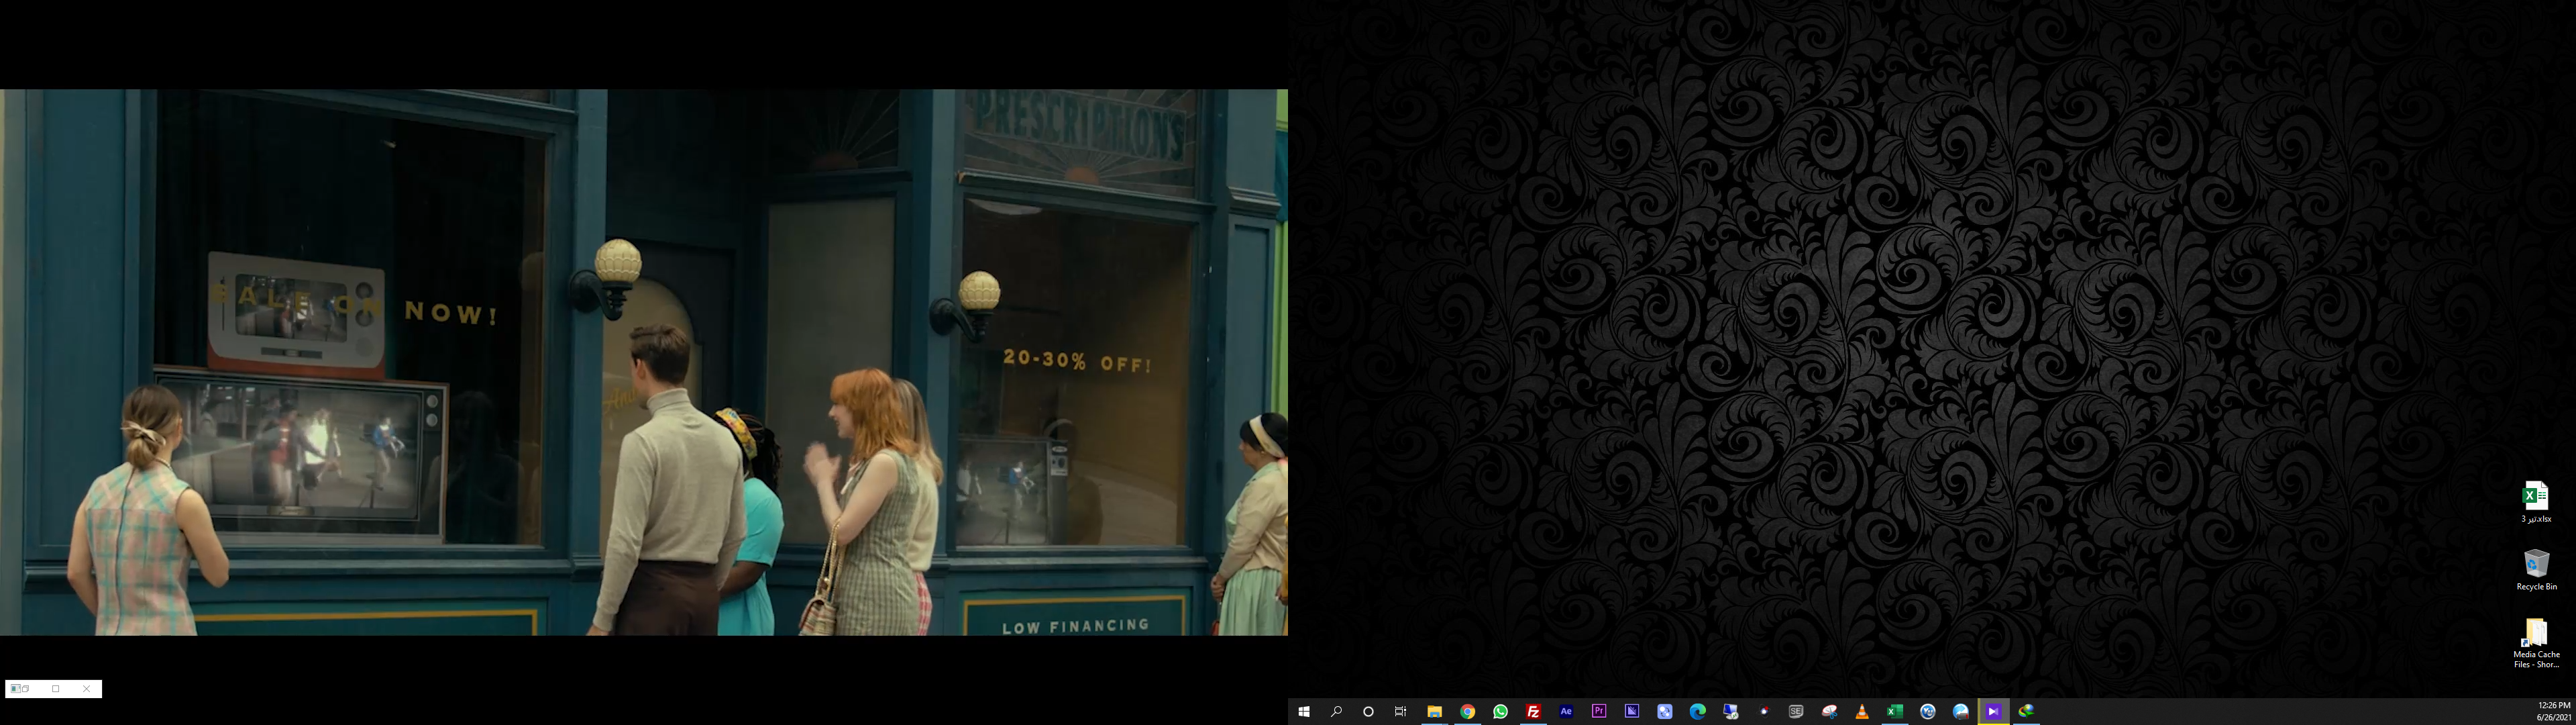Open the Windows Start menu
Viewport: 2576px width, 725px height.
pyautogui.click(x=1303, y=711)
